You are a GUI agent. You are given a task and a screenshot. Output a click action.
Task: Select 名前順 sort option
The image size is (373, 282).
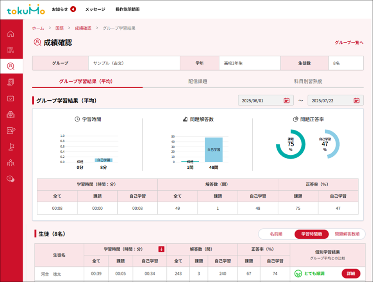click(x=276, y=234)
